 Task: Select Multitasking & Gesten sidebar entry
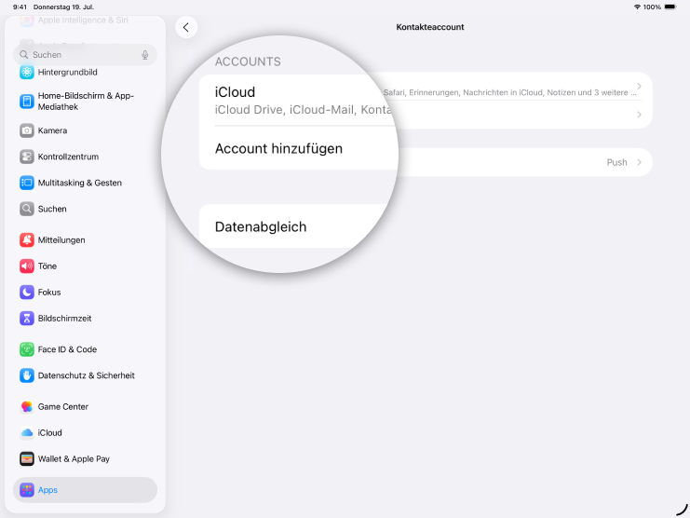point(80,183)
